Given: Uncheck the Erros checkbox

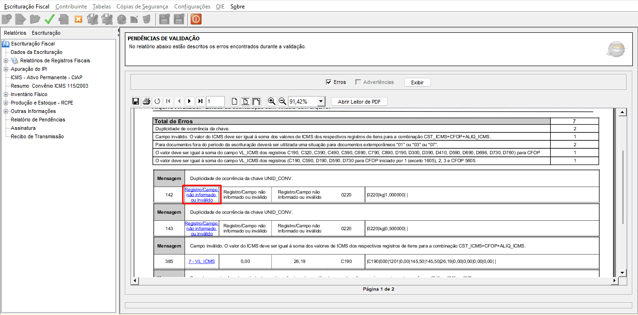Looking at the screenshot, I should [329, 82].
